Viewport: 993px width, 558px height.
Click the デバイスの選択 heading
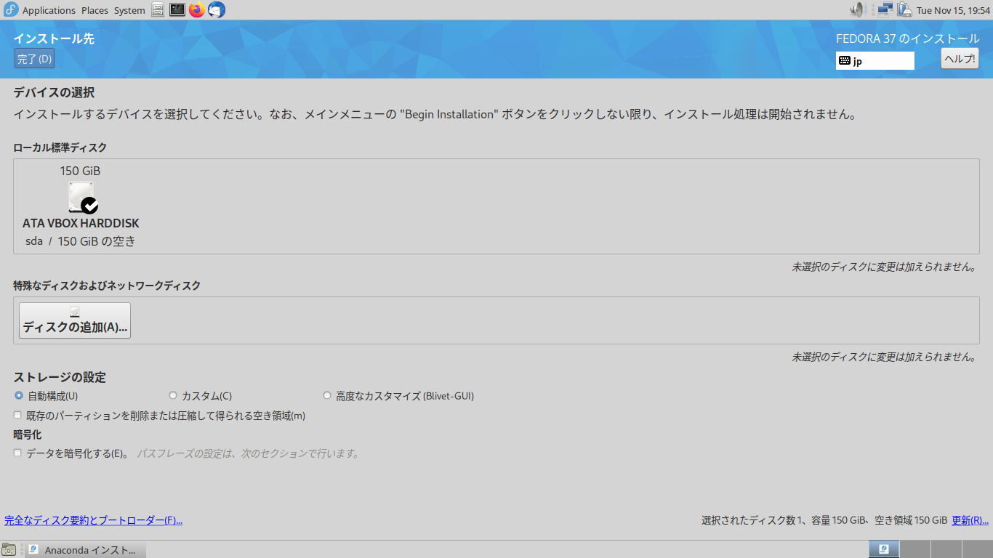pos(54,92)
